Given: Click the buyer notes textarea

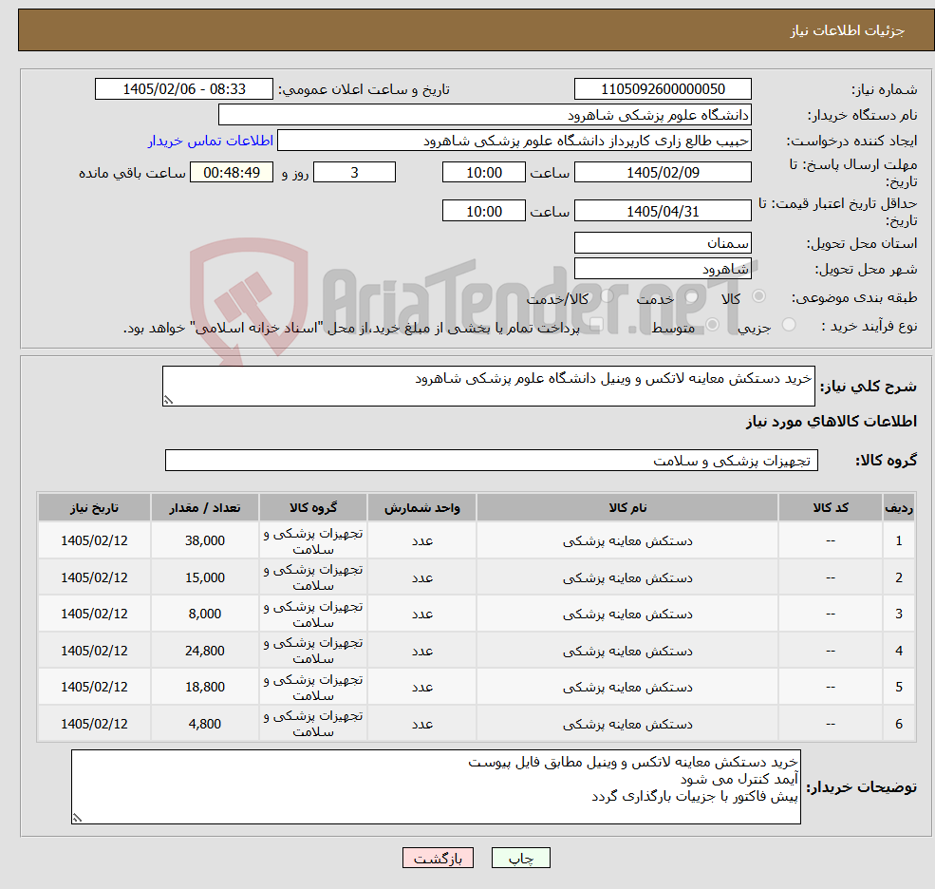Looking at the screenshot, I should coord(436,787).
